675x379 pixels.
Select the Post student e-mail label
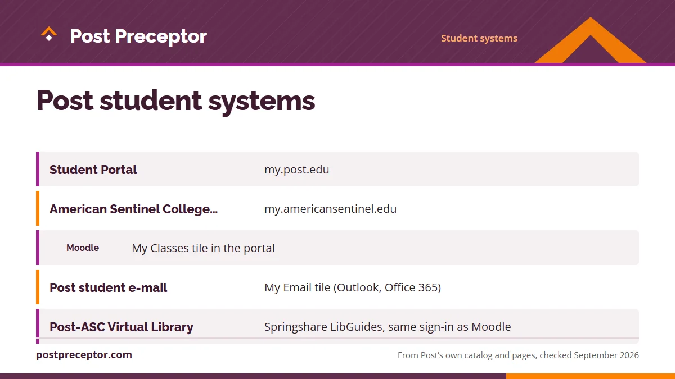tap(109, 287)
